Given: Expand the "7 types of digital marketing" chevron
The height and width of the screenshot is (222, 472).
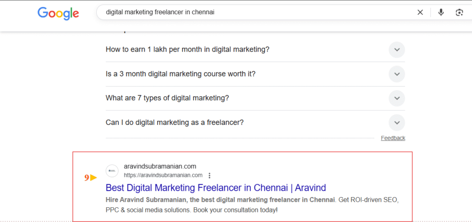Looking at the screenshot, I should [396, 98].
